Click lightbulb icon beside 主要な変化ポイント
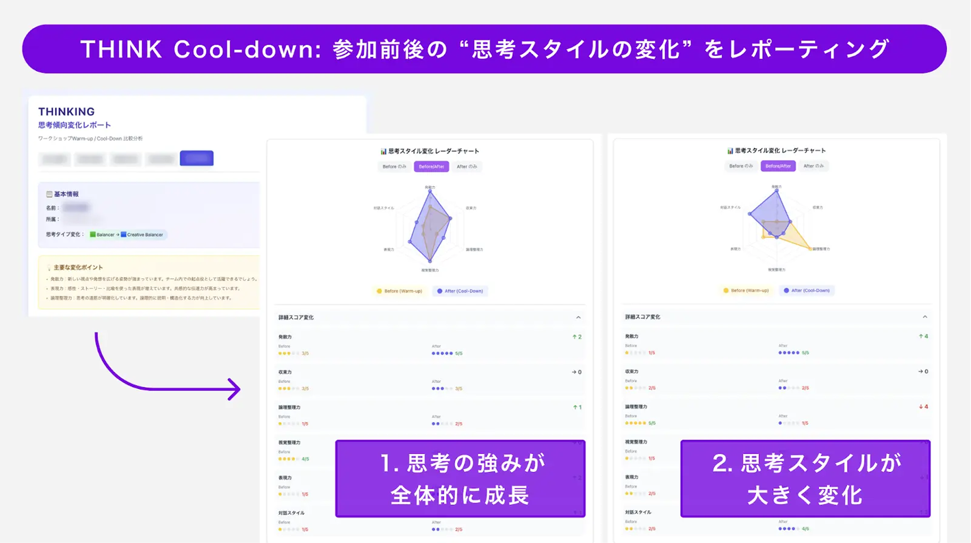Viewport: 971px width, 543px height. [49, 268]
